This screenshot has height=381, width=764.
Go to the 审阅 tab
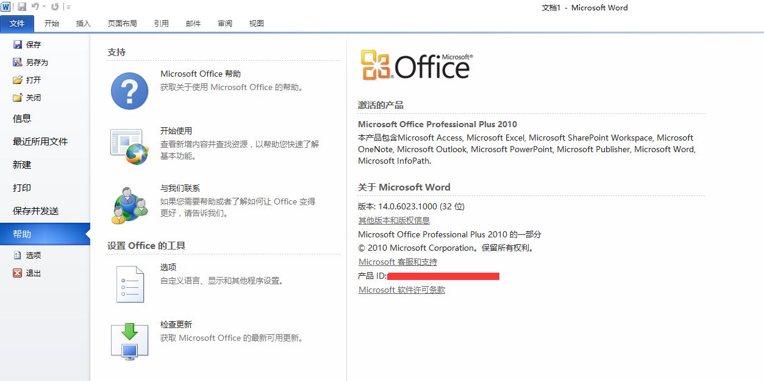224,23
